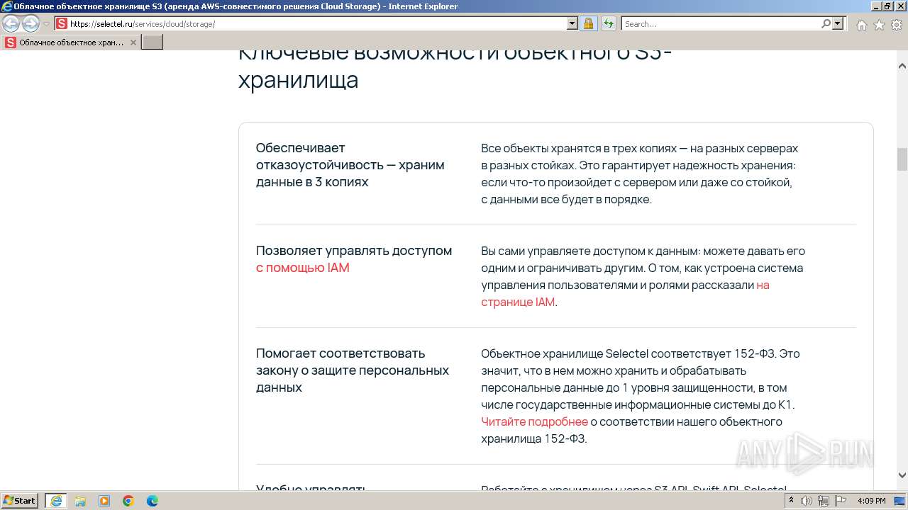908x510 pixels.
Task: Click the Selectel site favicon in address bar
Action: point(62,24)
